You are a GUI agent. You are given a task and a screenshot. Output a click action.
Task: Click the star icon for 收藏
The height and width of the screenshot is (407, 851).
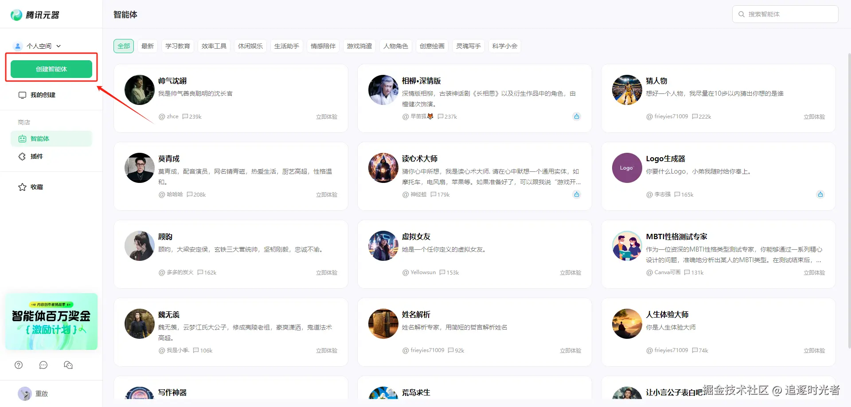click(x=22, y=187)
